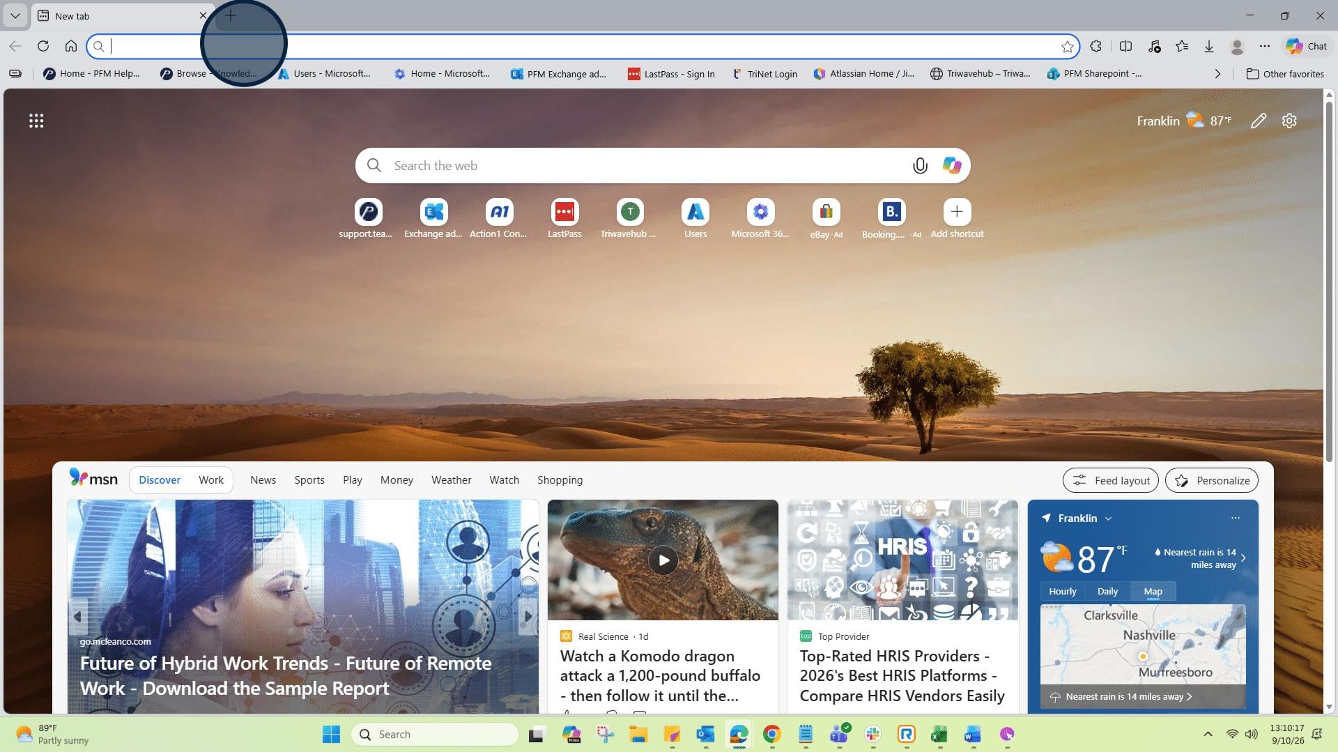Open the Downloads icon
Viewport: 1338px width, 752px height.
click(x=1209, y=46)
